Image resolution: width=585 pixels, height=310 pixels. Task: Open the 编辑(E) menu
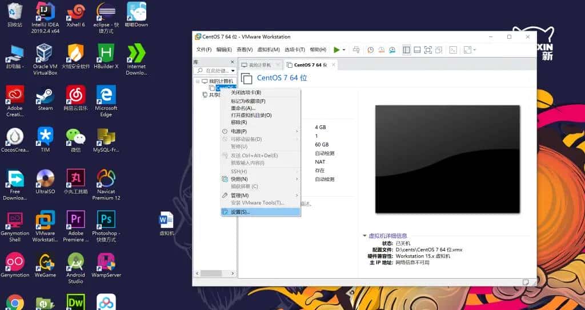tap(224, 50)
